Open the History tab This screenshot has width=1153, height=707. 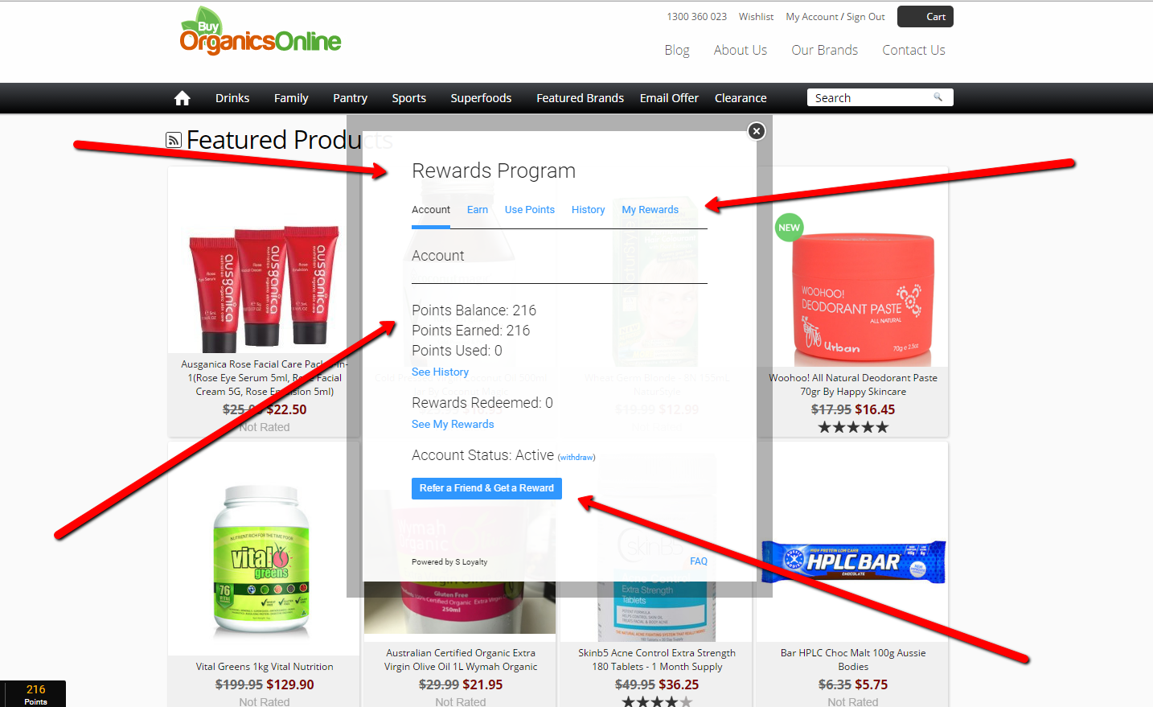[x=589, y=210]
